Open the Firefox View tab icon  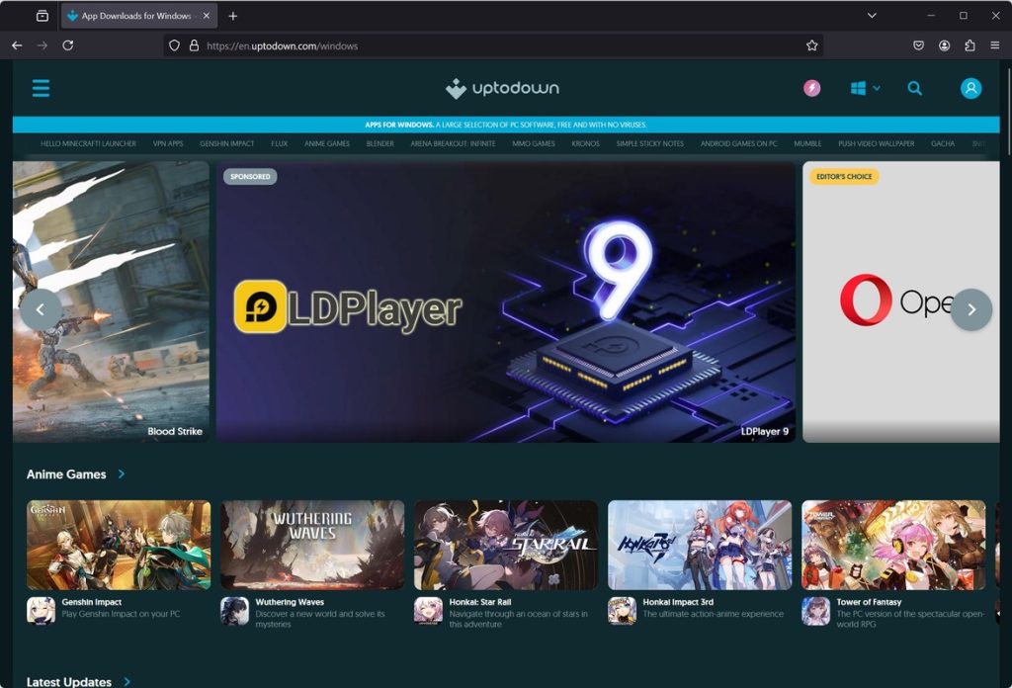[42, 16]
